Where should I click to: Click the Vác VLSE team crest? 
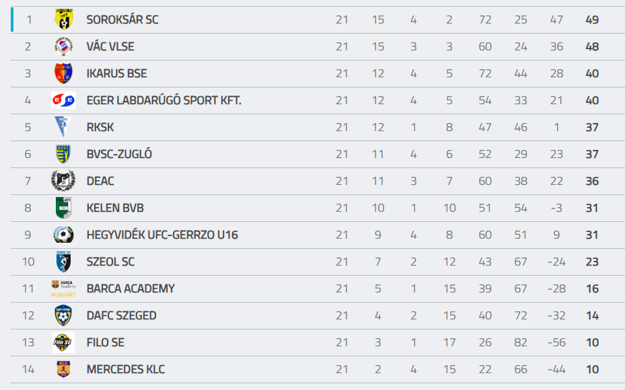pyautogui.click(x=63, y=46)
